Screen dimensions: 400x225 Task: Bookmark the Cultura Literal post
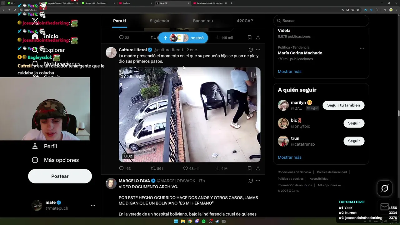point(249,168)
